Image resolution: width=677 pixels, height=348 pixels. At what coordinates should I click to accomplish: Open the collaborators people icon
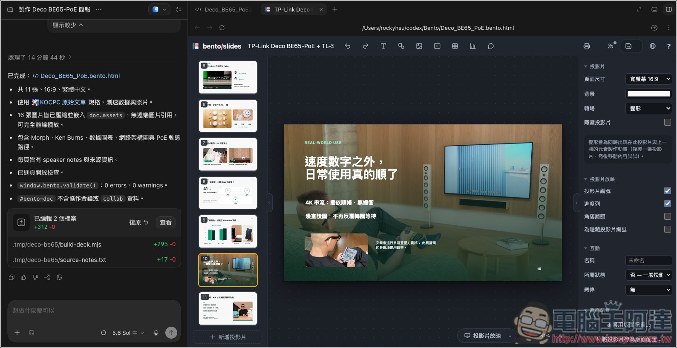pyautogui.click(x=611, y=46)
